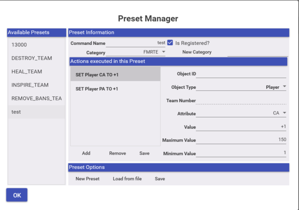
Task: Select action SET Player CA TO +1
Action: [115, 75]
